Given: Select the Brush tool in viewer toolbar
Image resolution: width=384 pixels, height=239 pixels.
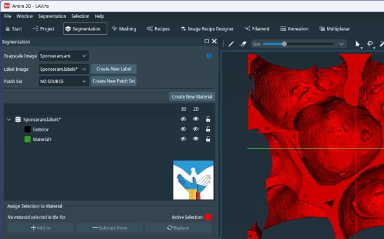Looking at the screenshot, I should click(231, 44).
